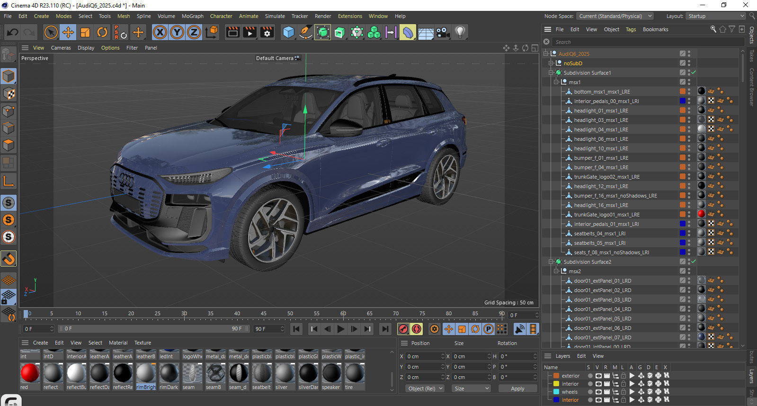Select the tire material sphere
The width and height of the screenshot is (757, 406).
click(x=354, y=373)
